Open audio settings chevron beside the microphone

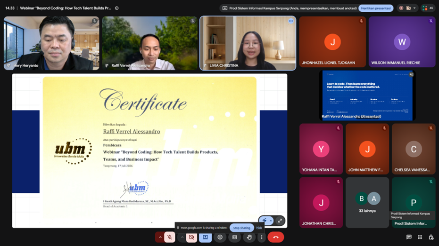(x=160, y=237)
